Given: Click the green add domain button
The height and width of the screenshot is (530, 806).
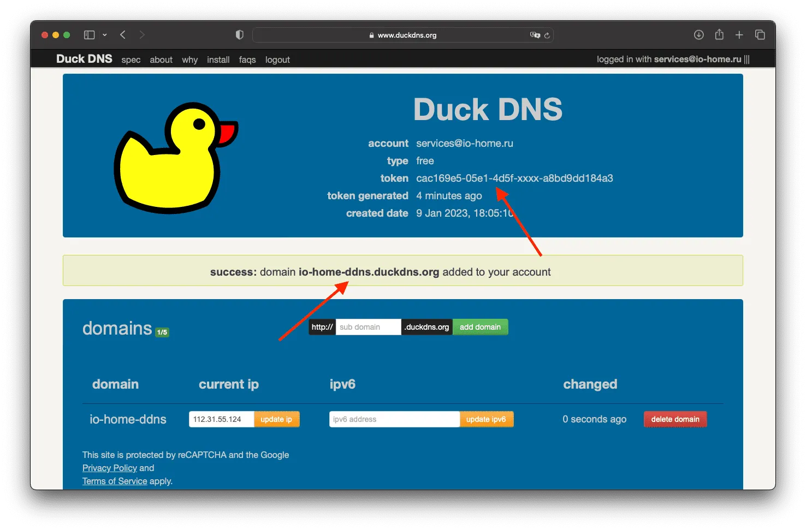Looking at the screenshot, I should [481, 327].
